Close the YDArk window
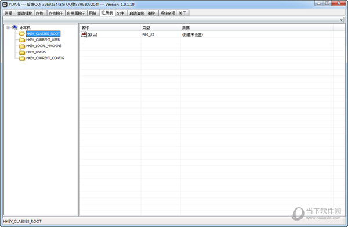 pos(339,3)
